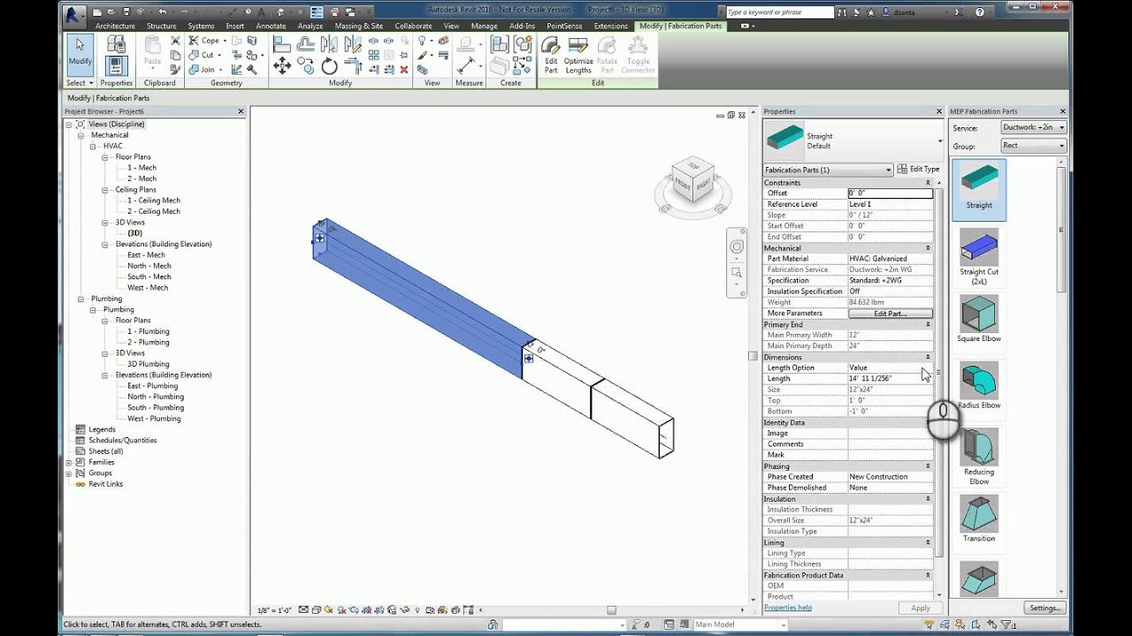Click the Measure Between Two References icon
This screenshot has height=636, width=1132.
click(x=466, y=66)
